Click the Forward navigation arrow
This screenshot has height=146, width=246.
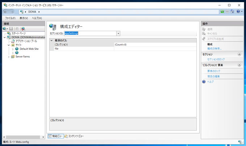pos(12,12)
